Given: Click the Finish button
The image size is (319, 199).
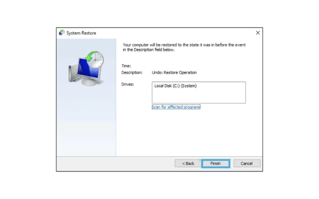Looking at the screenshot, I should 216,164.
